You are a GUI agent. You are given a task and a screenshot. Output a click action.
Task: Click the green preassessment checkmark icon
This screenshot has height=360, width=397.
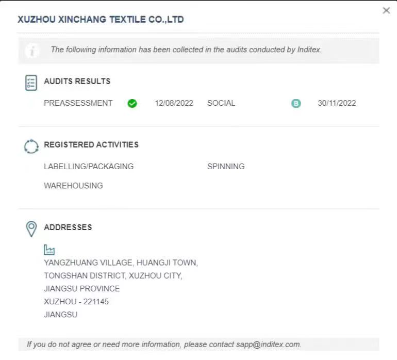(x=133, y=104)
